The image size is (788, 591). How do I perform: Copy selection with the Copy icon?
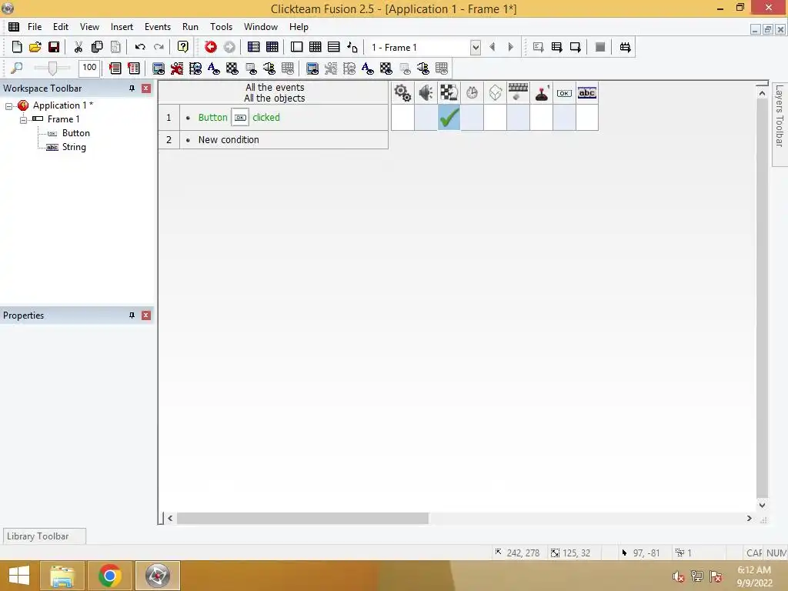[97, 47]
